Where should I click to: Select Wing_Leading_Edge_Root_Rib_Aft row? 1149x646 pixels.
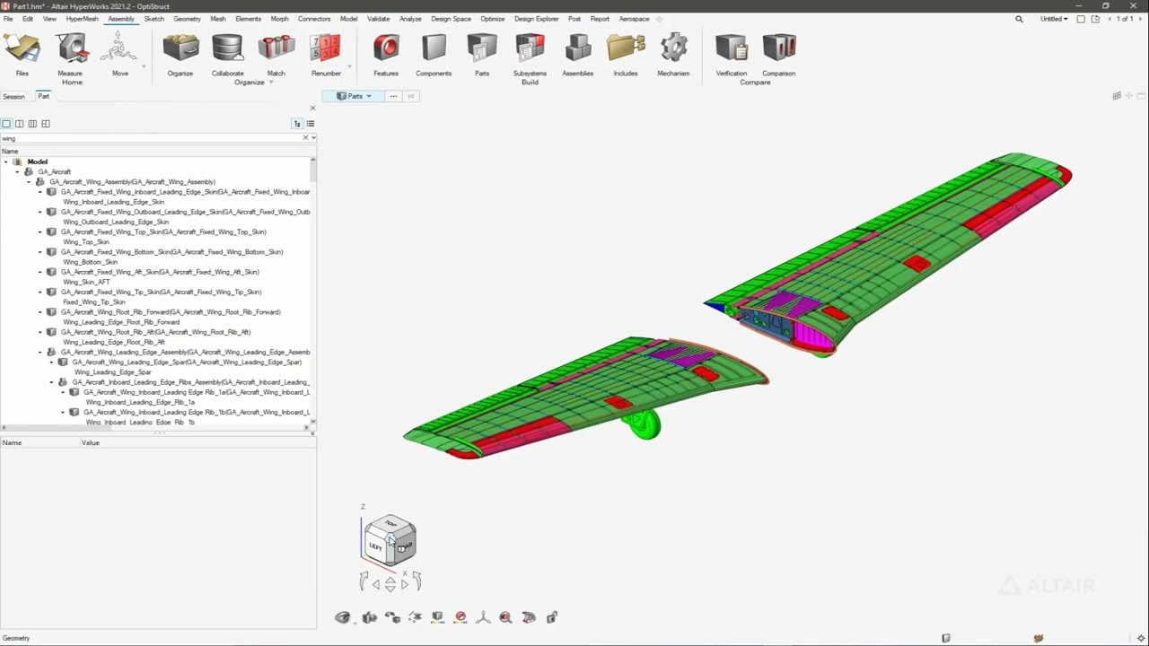pos(114,342)
